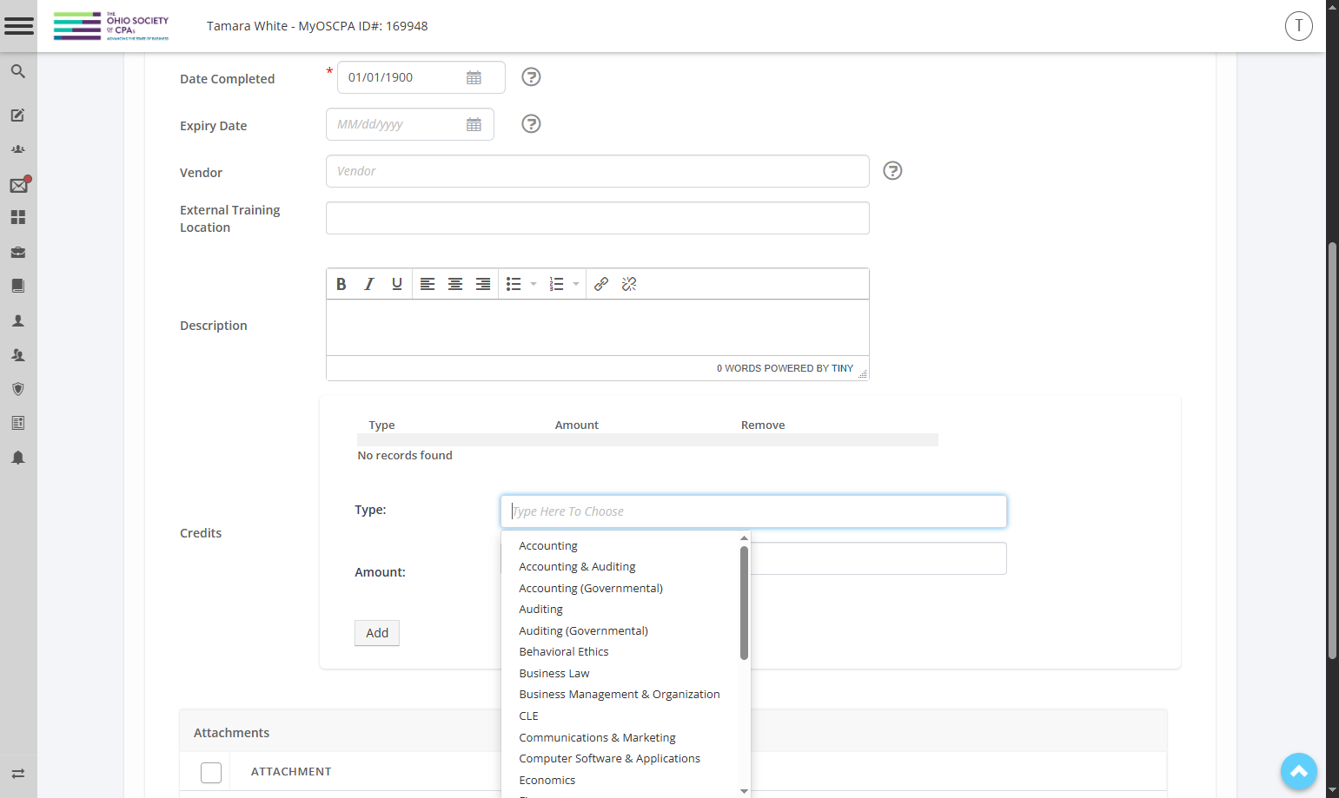Select the ATTACHMENT header checkbox

tap(211, 772)
